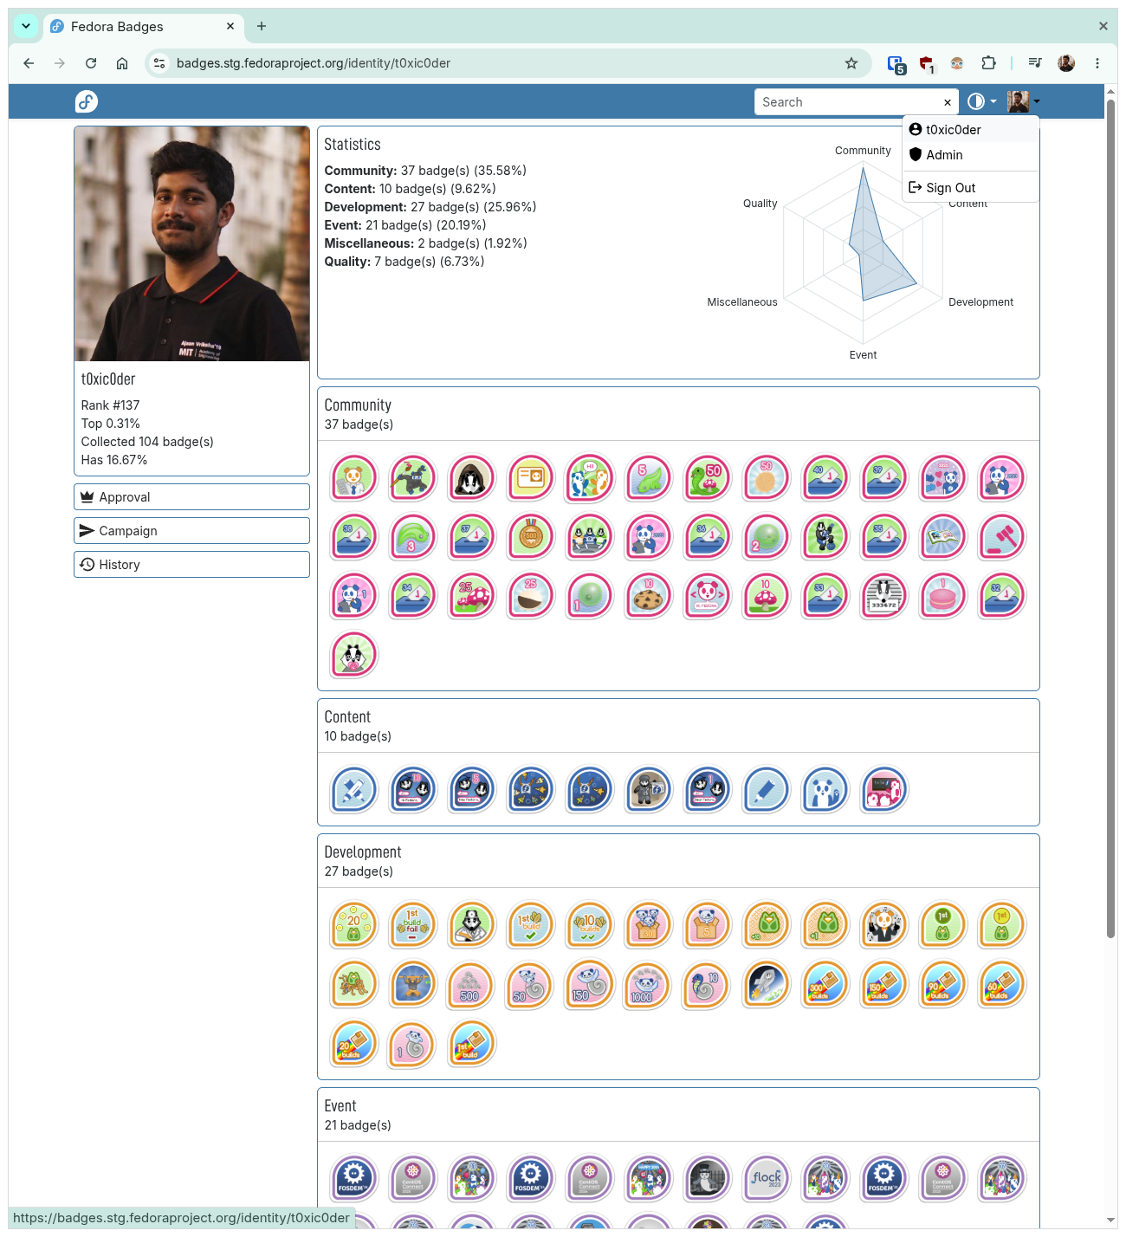This screenshot has height=1237, width=1126.
Task: Open the weightlifting badger badge
Action: (x=413, y=984)
